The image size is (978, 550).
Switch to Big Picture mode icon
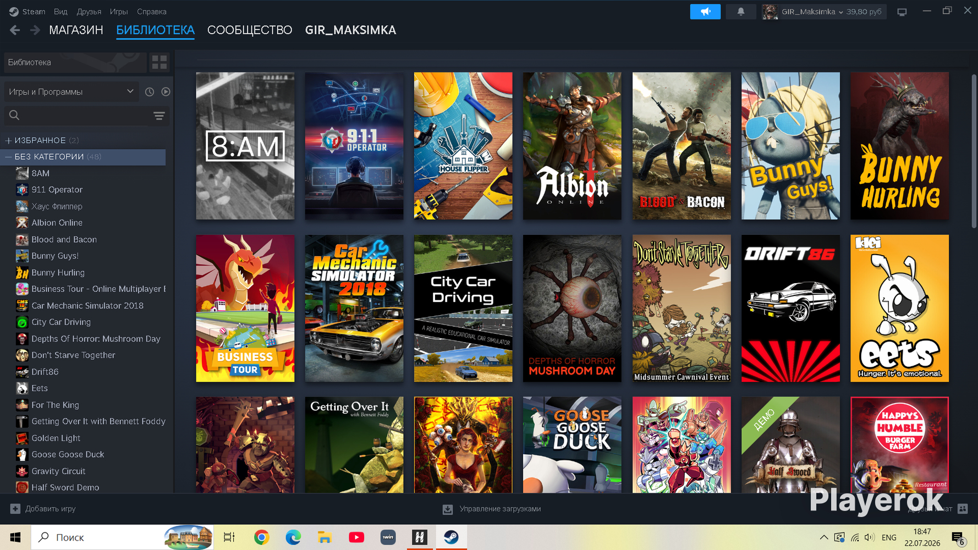(x=902, y=12)
